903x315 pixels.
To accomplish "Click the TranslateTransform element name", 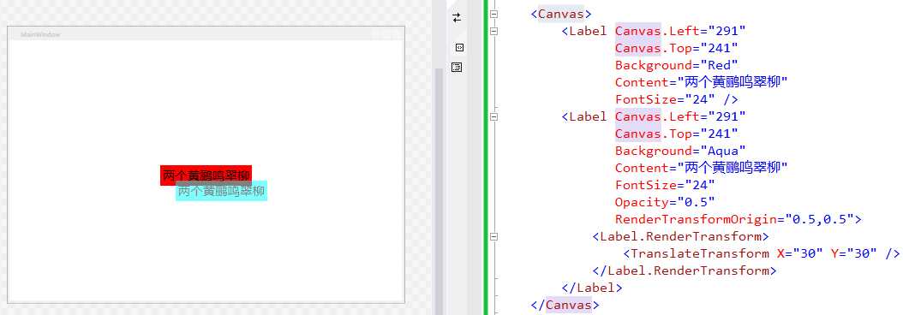I will tap(700, 254).
